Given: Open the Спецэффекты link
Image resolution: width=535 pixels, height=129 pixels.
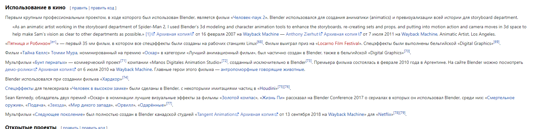Looking at the screenshot, I should [x=19, y=88].
